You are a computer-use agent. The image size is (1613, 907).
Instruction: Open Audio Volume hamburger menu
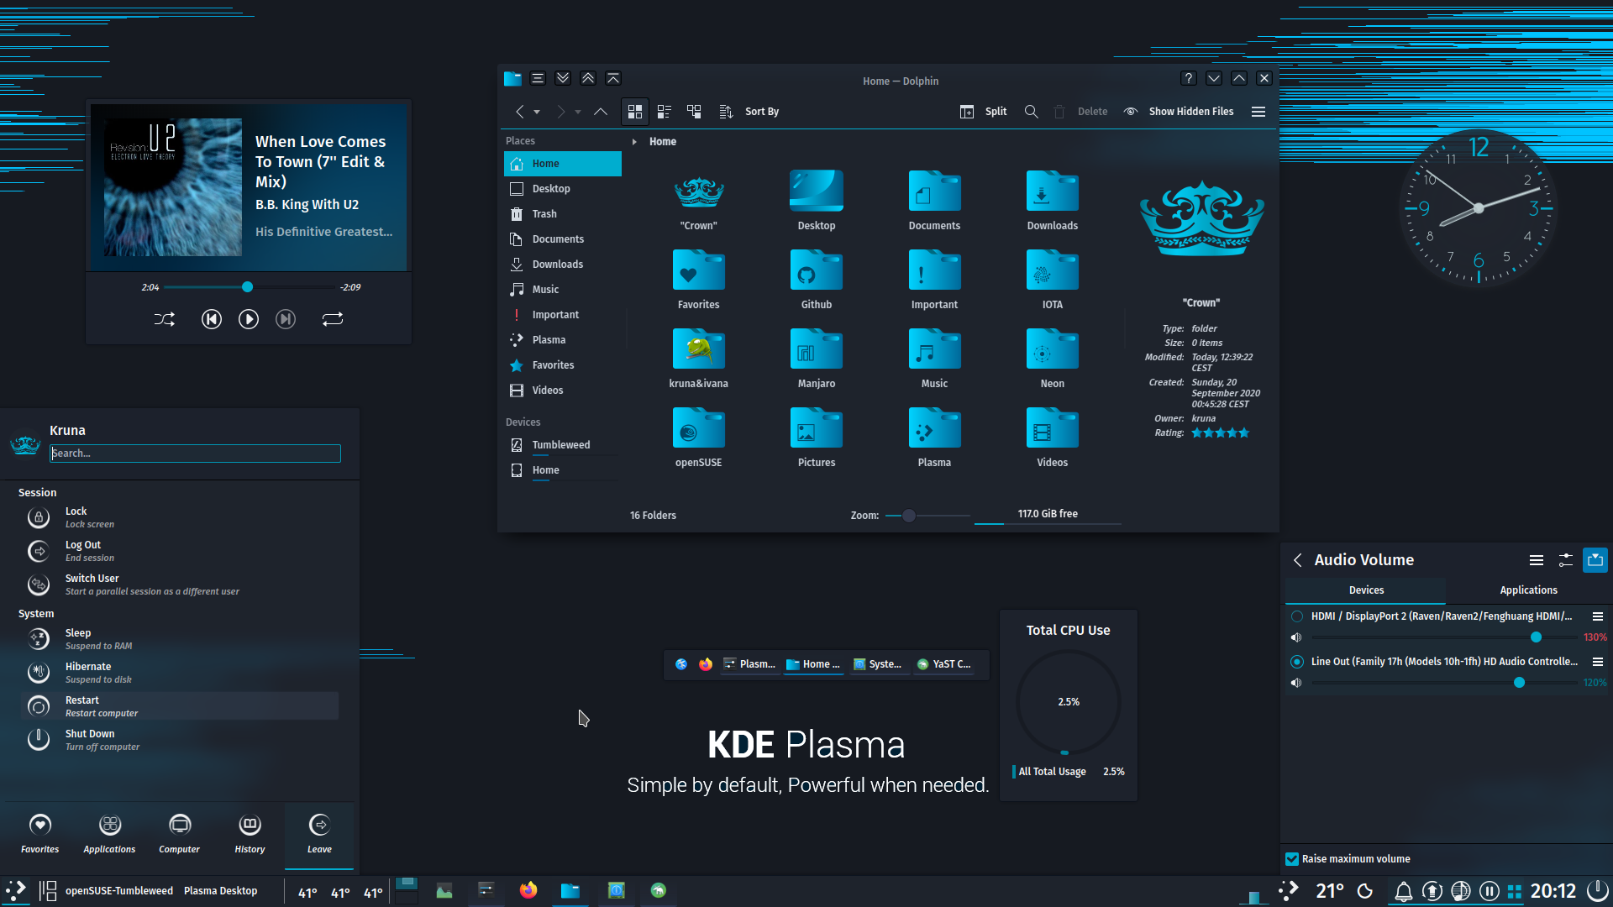click(x=1537, y=560)
